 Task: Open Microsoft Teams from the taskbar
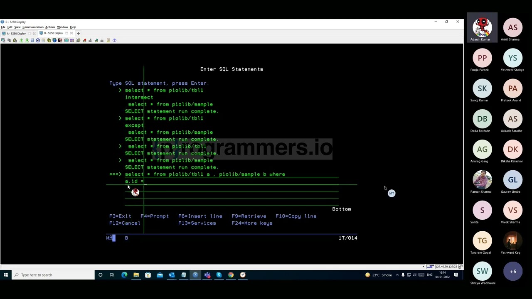tap(207, 275)
